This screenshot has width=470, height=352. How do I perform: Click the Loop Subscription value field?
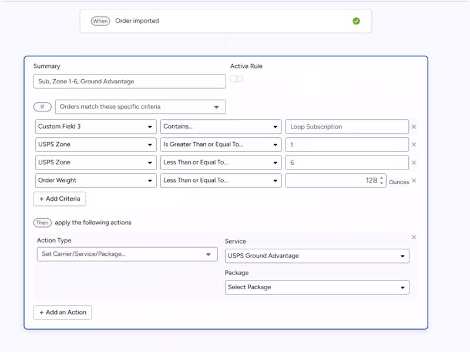(347, 127)
